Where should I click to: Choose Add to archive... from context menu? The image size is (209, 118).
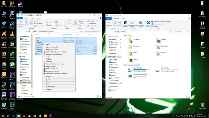(x=51, y=66)
